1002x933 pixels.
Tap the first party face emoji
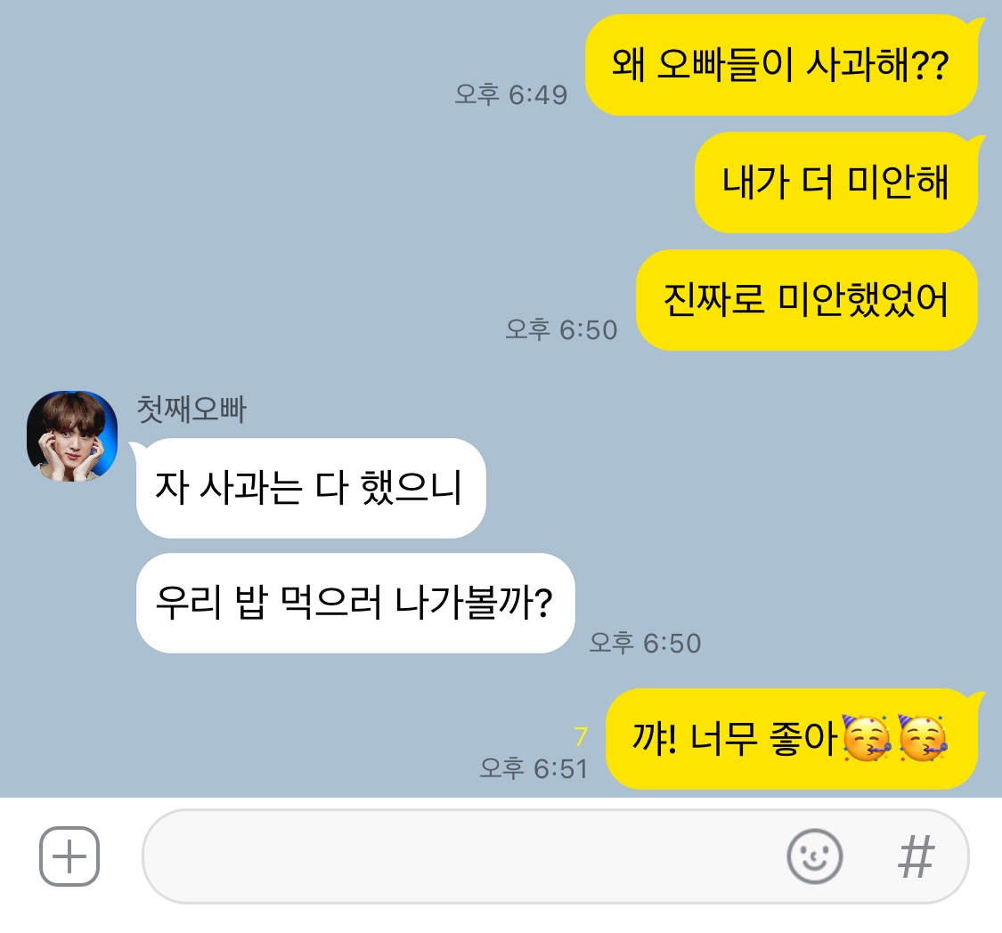(866, 738)
